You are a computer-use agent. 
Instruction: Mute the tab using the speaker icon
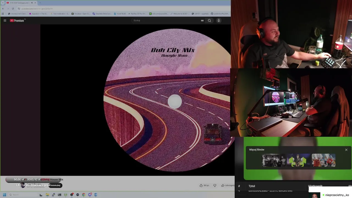32,3
